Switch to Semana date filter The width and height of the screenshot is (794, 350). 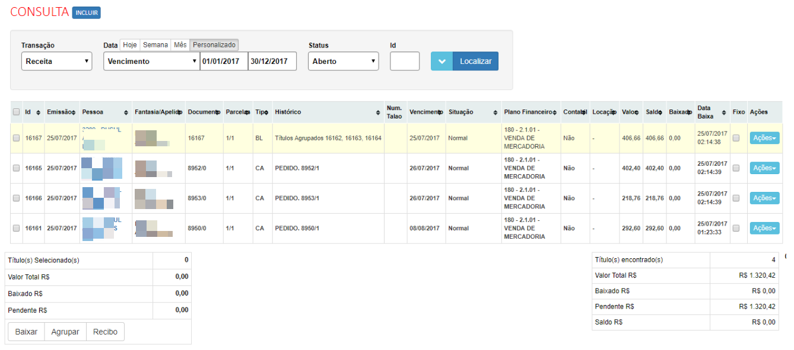[155, 45]
